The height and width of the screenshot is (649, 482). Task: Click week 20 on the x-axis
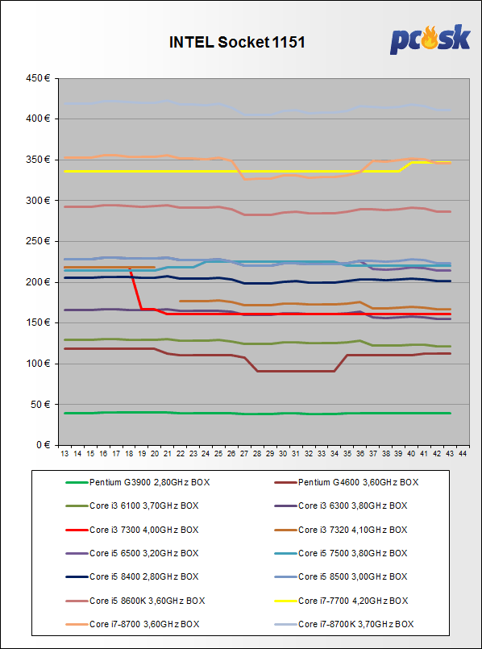pos(155,454)
